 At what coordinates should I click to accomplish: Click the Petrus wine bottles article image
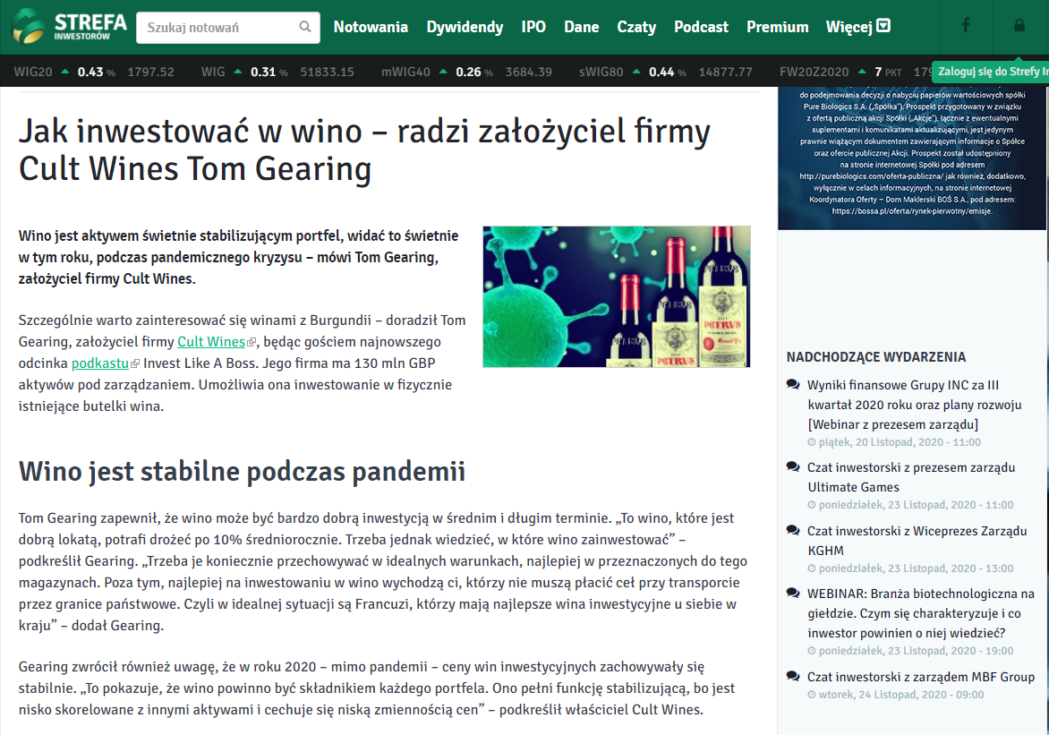point(617,296)
